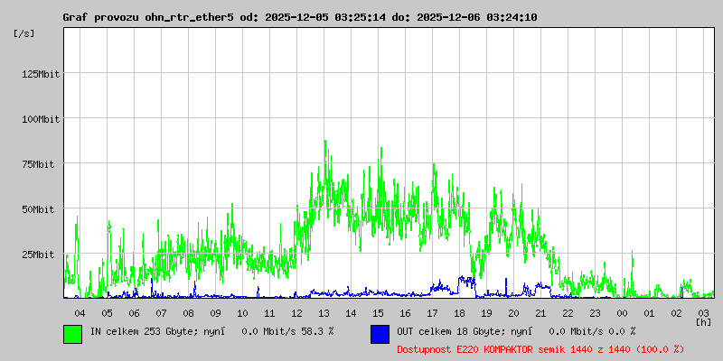Click the 100Mbit y-axis label
723x361 pixels.
coord(41,119)
